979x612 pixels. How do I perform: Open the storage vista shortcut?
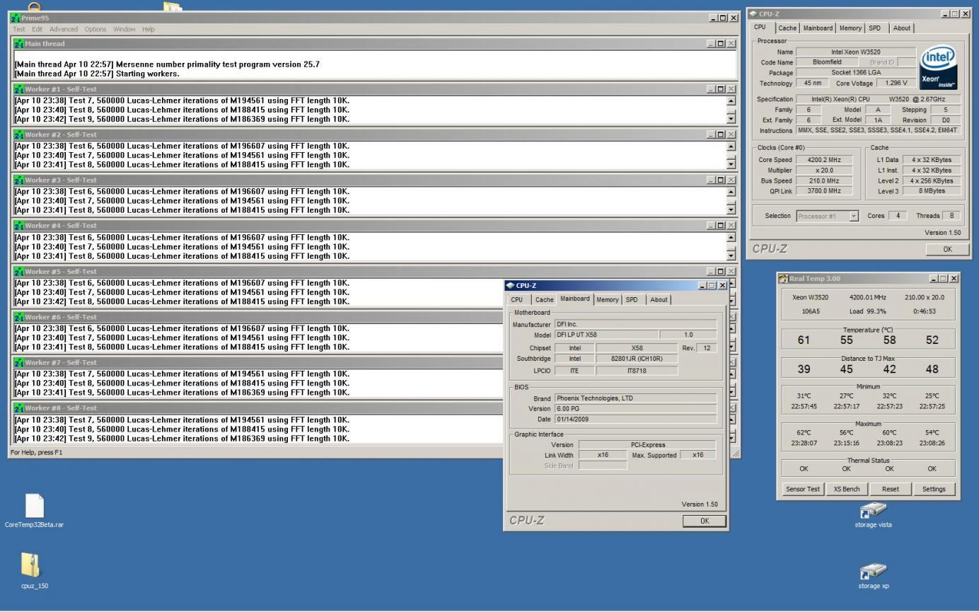point(873,510)
